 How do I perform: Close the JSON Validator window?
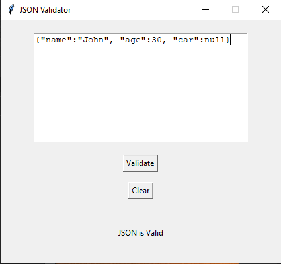pyautogui.click(x=266, y=9)
